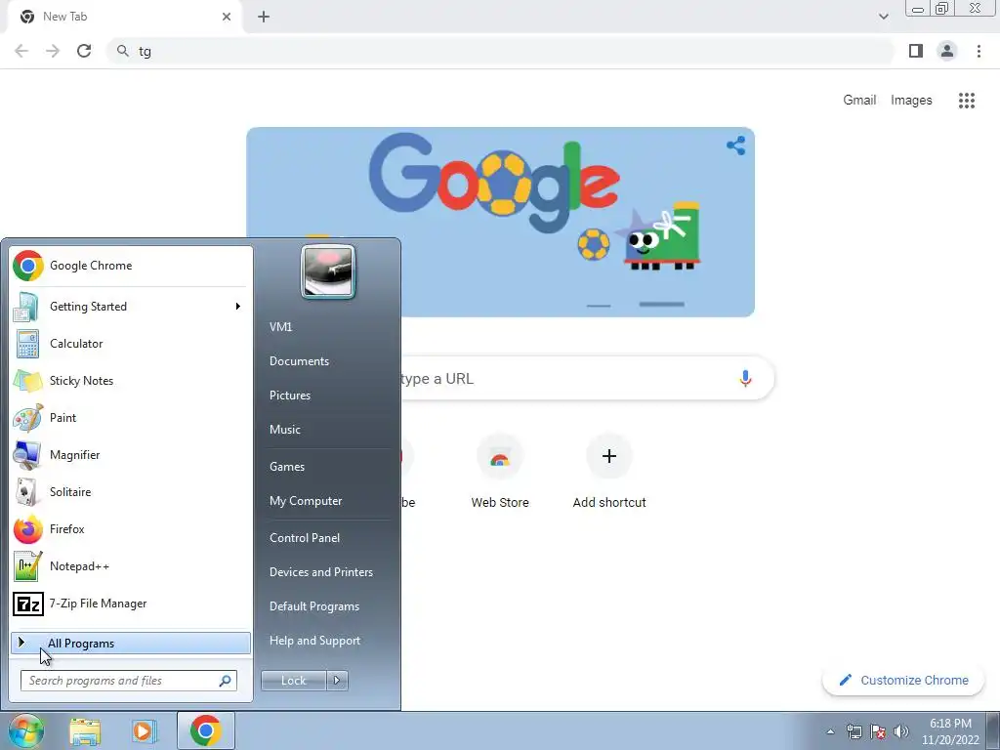Open Help and Support
This screenshot has width=1000, height=750.
(314, 641)
